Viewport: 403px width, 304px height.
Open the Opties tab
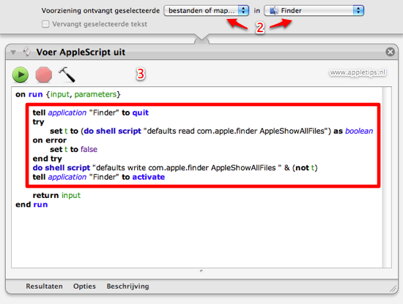(x=84, y=286)
